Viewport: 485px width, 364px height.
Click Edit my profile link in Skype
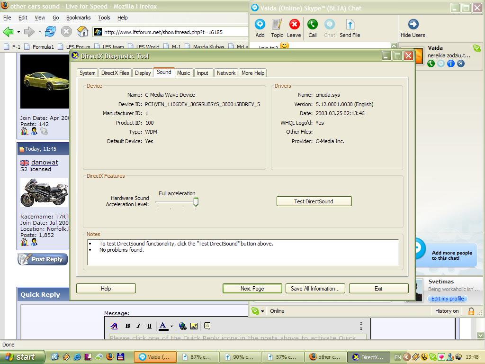448,299
